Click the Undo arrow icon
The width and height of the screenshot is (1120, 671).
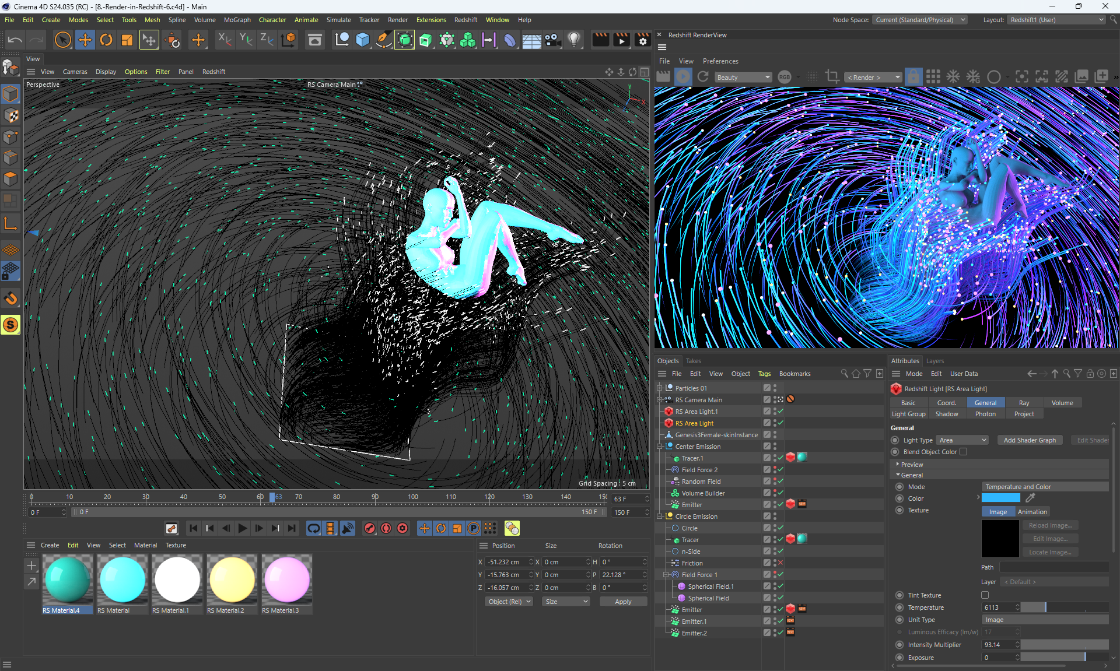[x=15, y=40]
